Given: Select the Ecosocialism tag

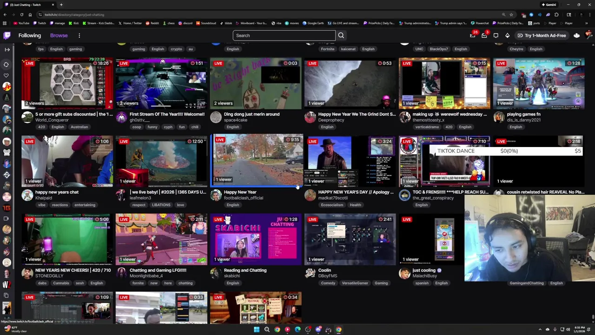Looking at the screenshot, I should click(x=332, y=205).
